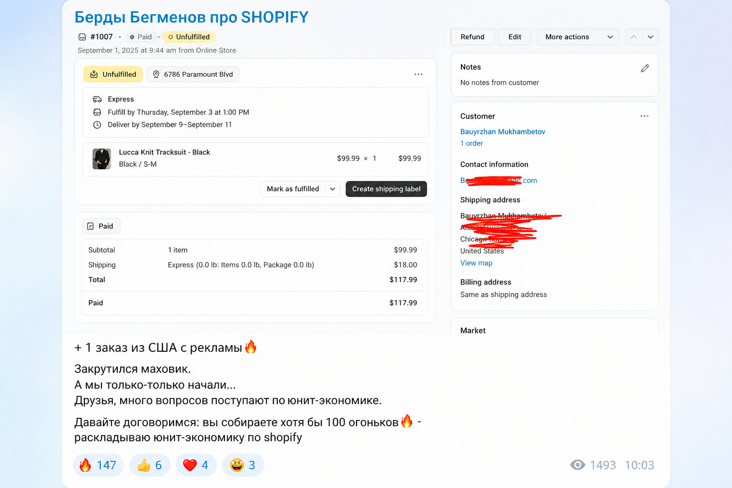Viewport: 732px width, 488px height.
Task: Open Bauyrzhan Mukhambetov customer link
Action: (502, 132)
